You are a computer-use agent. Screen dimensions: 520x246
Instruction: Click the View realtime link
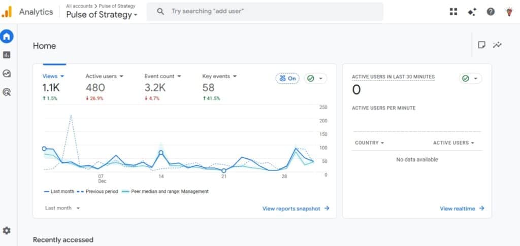(462, 208)
